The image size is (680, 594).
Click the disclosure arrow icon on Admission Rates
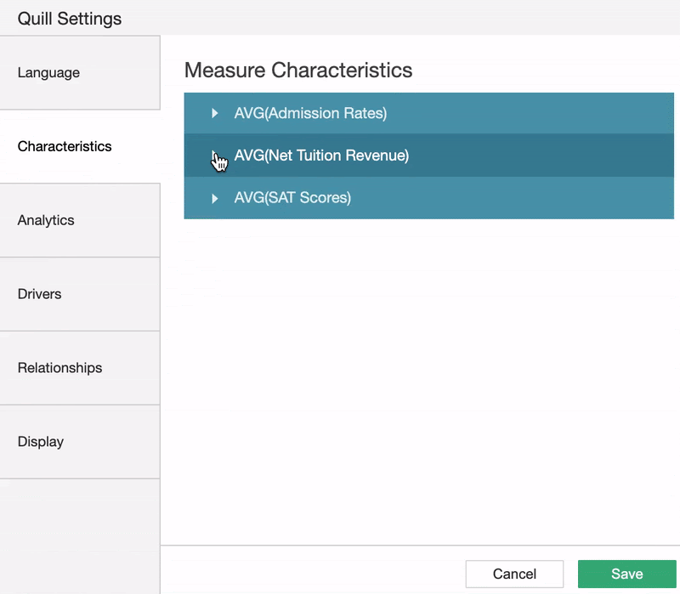click(x=213, y=113)
